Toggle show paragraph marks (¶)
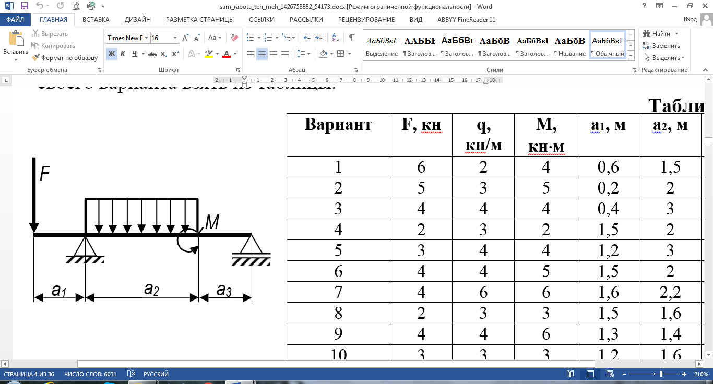This screenshot has width=713, height=384. 352,38
